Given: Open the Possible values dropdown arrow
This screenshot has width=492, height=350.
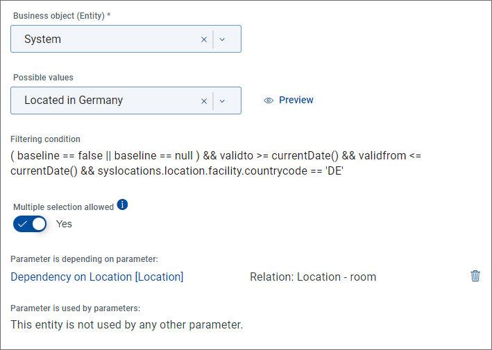Looking at the screenshot, I should pyautogui.click(x=222, y=100).
